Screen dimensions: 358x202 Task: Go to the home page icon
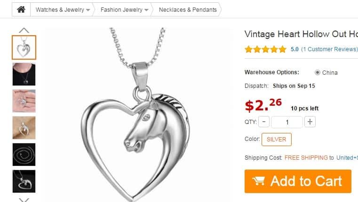pos(21,9)
